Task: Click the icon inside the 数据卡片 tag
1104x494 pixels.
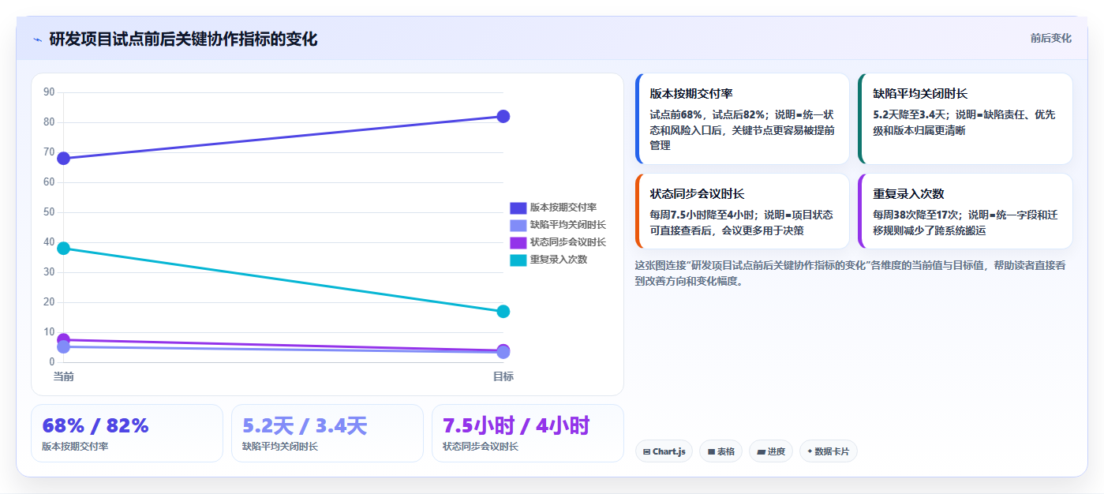Action: 810,452
